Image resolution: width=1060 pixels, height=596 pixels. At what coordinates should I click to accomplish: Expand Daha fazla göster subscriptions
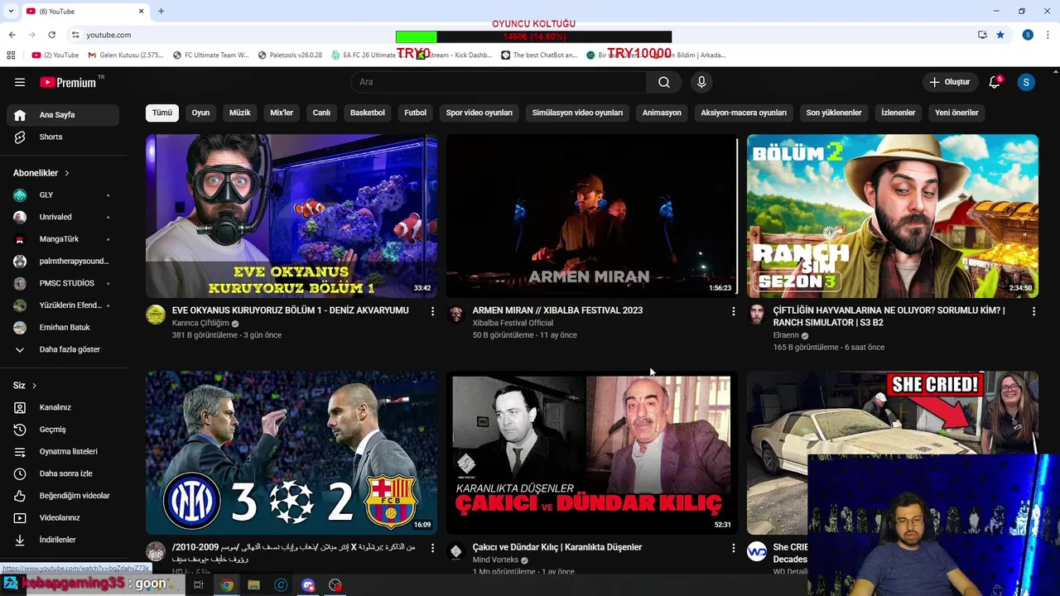[63, 349]
